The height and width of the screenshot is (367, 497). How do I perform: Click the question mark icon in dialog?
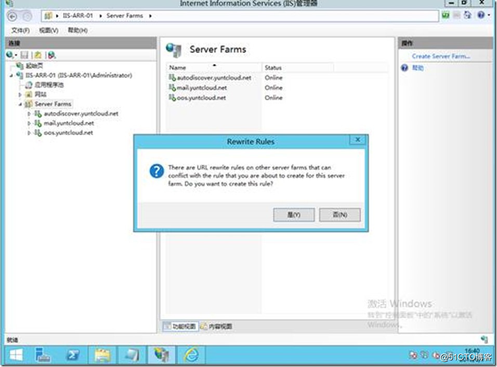(x=156, y=171)
